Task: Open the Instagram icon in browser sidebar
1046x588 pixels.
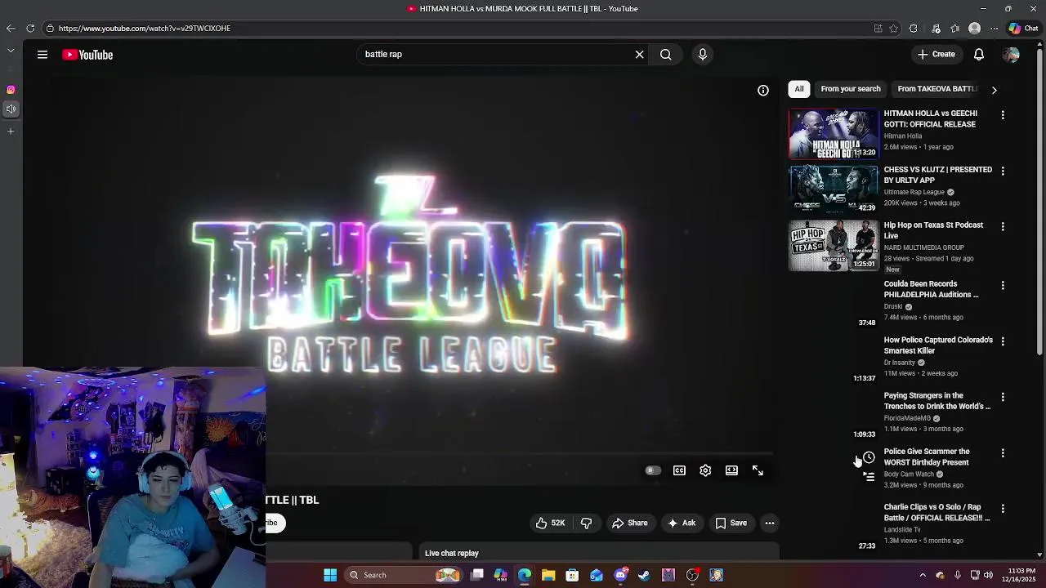Action: tap(11, 90)
